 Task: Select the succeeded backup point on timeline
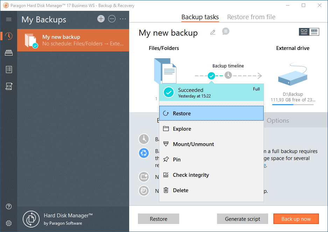click(211, 75)
